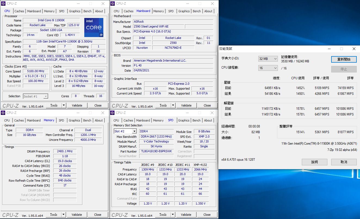Open the Tools dropdown arrow in the SPD window
Screen dimensions: 360x219
click(x=173, y=215)
